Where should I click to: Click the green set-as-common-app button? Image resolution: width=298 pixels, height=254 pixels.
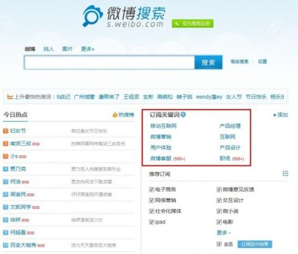(193, 24)
